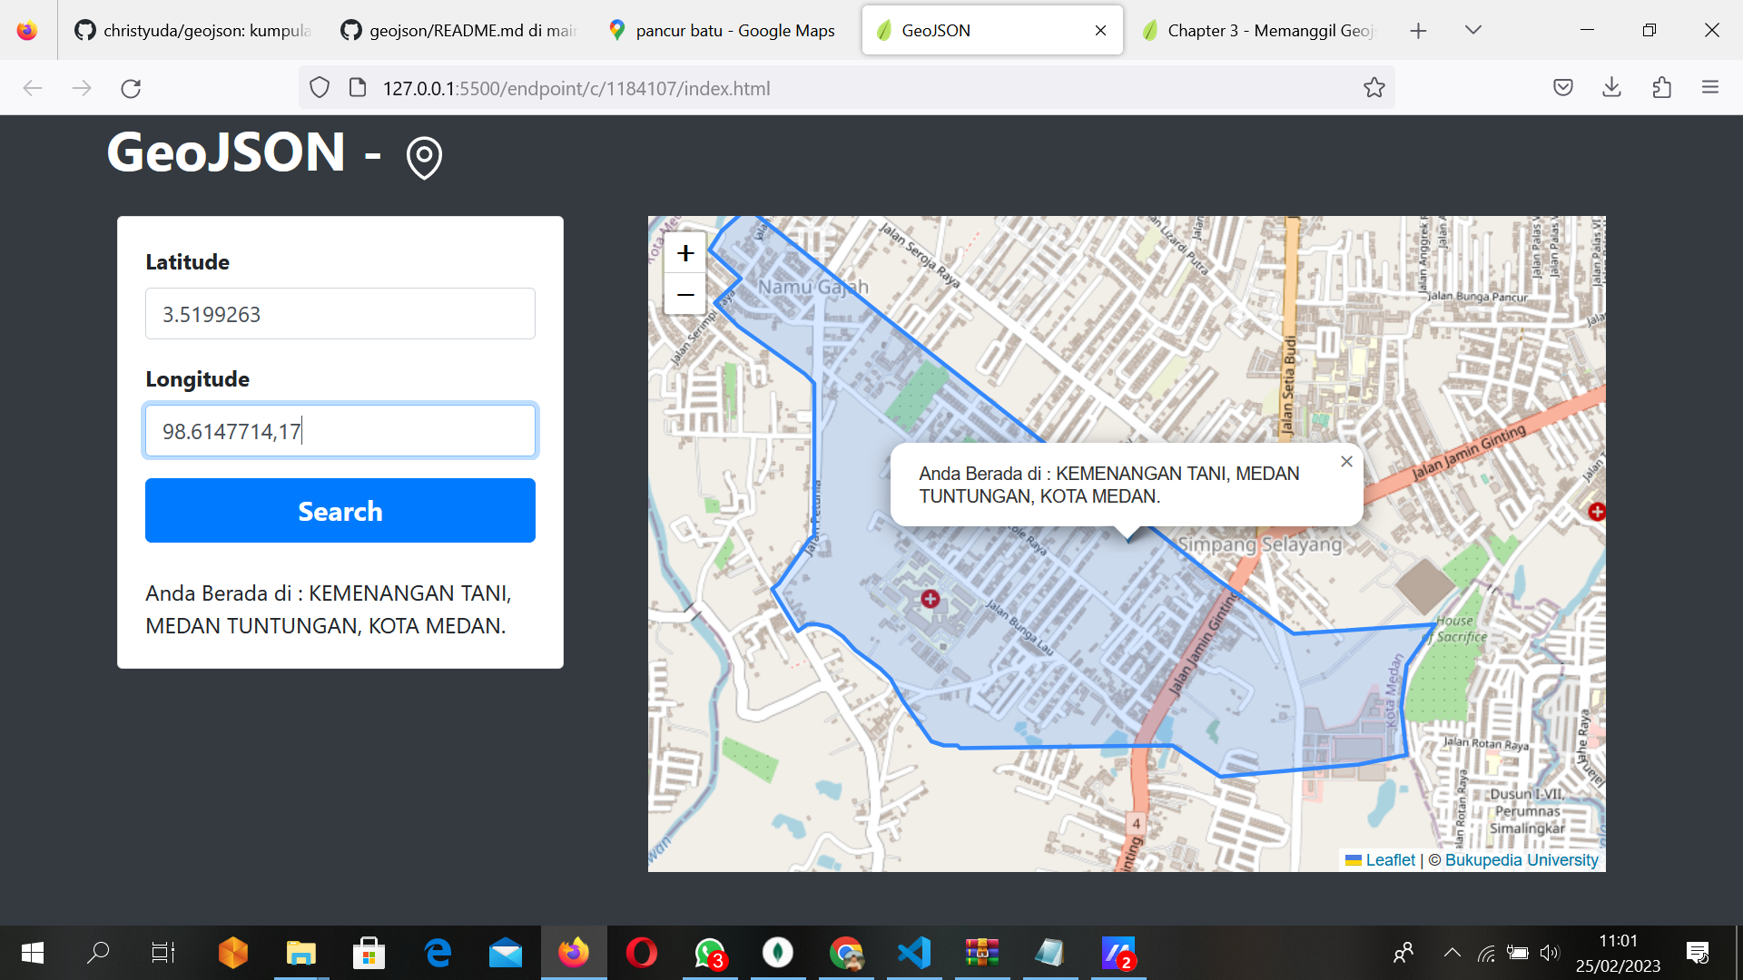Expand the browser tab list chevron
Viewport: 1743px width, 980px height.
pos(1472,30)
